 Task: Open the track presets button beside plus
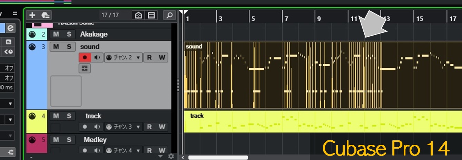tap(45, 15)
